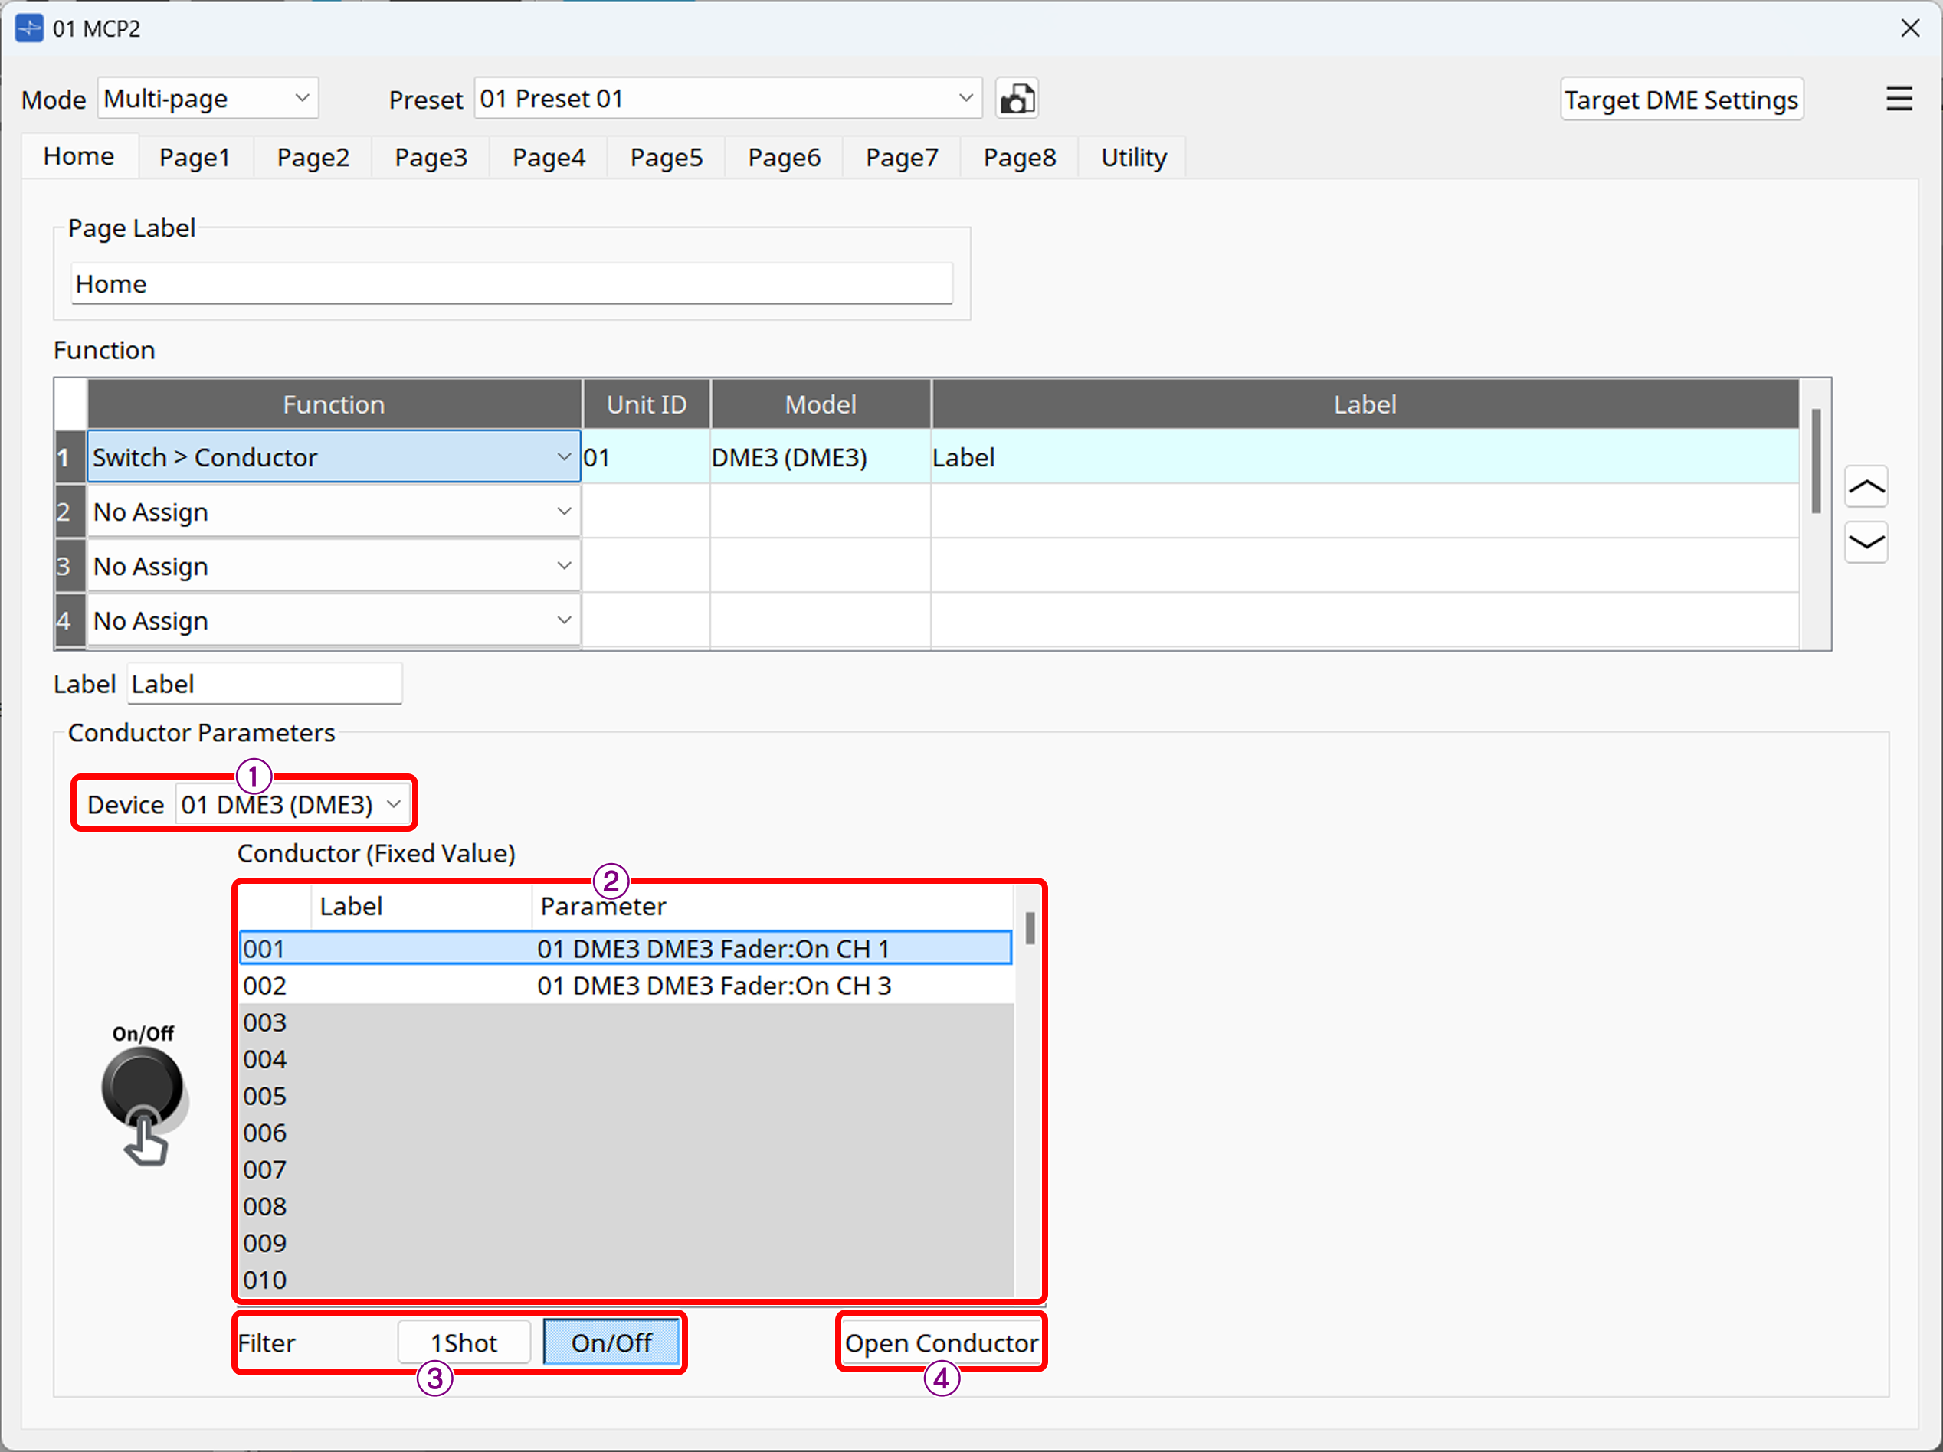The image size is (1943, 1452).
Task: Click the move-down arrow button
Action: (1866, 541)
